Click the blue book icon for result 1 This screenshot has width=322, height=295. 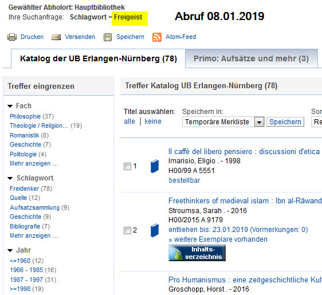155,166
